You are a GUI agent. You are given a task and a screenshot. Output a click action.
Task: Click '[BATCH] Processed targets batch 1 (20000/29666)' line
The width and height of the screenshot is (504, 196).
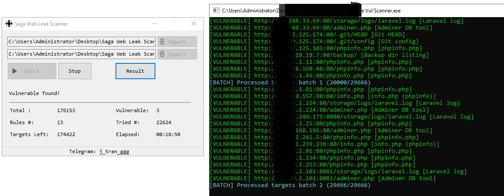(290, 83)
